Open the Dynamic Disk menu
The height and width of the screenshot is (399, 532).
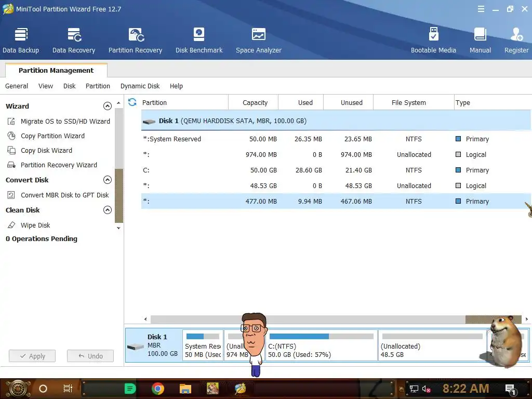pos(140,86)
